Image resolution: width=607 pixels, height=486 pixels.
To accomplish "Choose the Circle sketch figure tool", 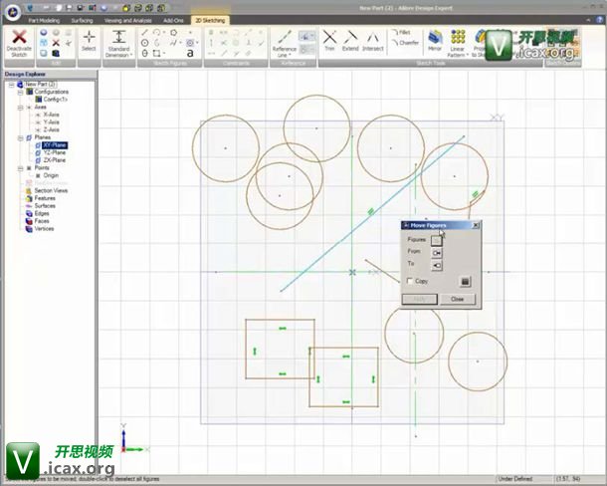I will click(x=144, y=43).
